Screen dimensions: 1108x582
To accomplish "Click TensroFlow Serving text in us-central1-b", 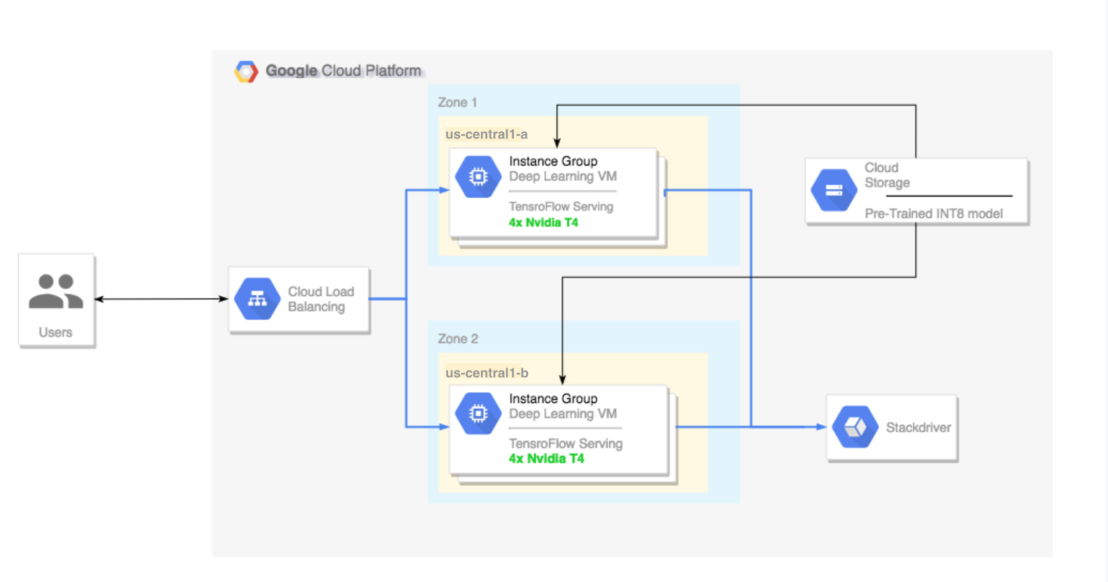I will (x=566, y=443).
